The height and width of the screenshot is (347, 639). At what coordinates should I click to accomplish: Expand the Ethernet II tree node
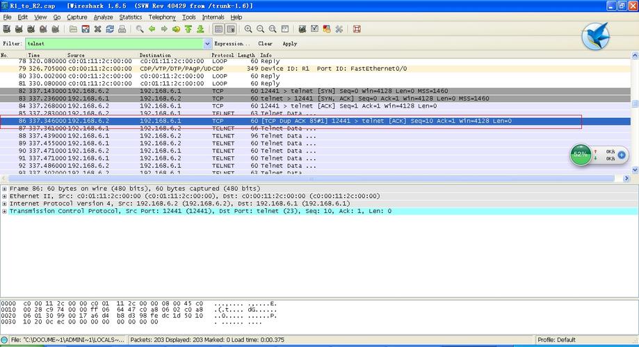pyautogui.click(x=4, y=196)
